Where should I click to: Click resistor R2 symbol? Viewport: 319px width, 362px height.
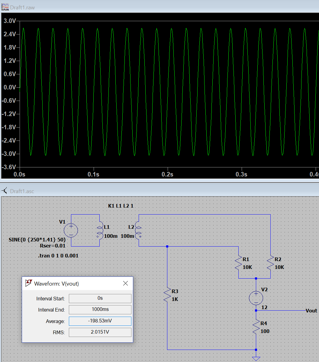[270, 263]
